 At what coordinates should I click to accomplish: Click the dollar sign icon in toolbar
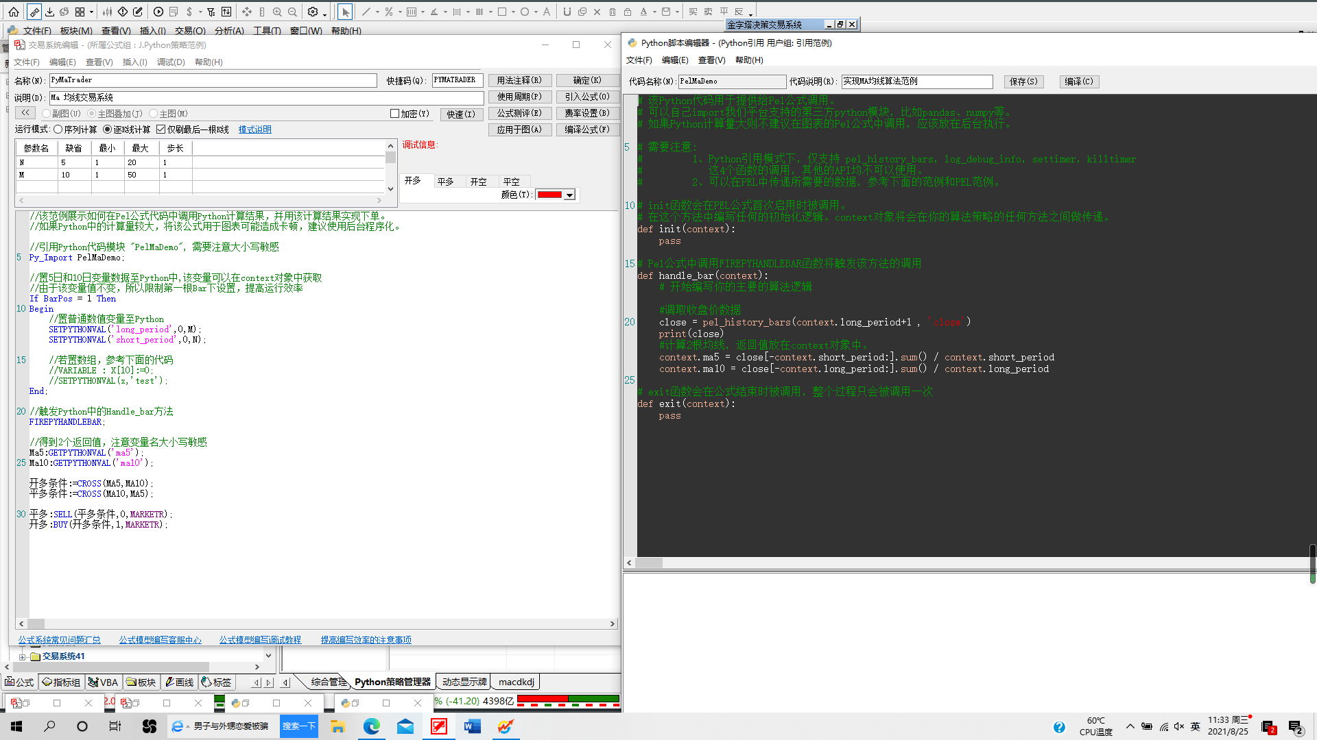pyautogui.click(x=189, y=12)
